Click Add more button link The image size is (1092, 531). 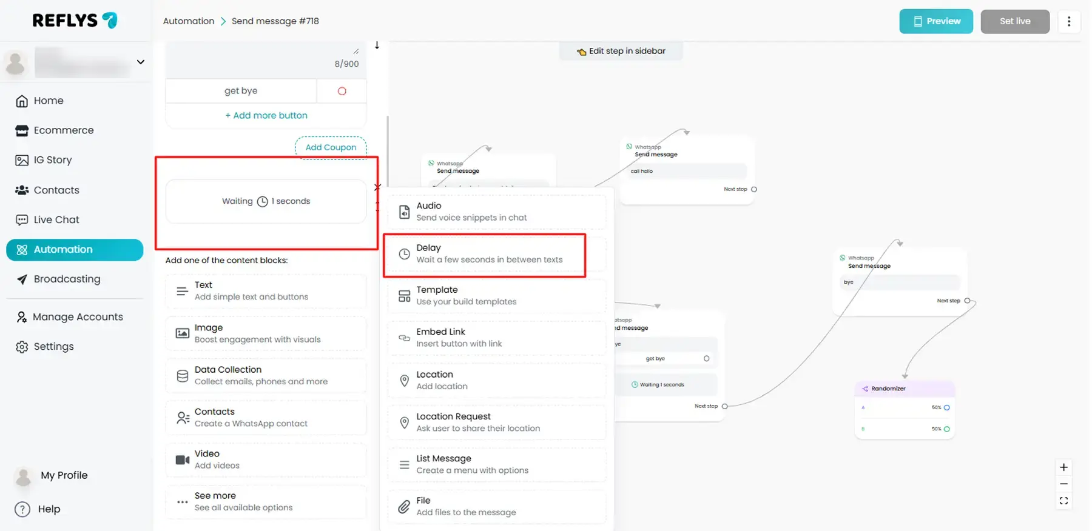266,115
